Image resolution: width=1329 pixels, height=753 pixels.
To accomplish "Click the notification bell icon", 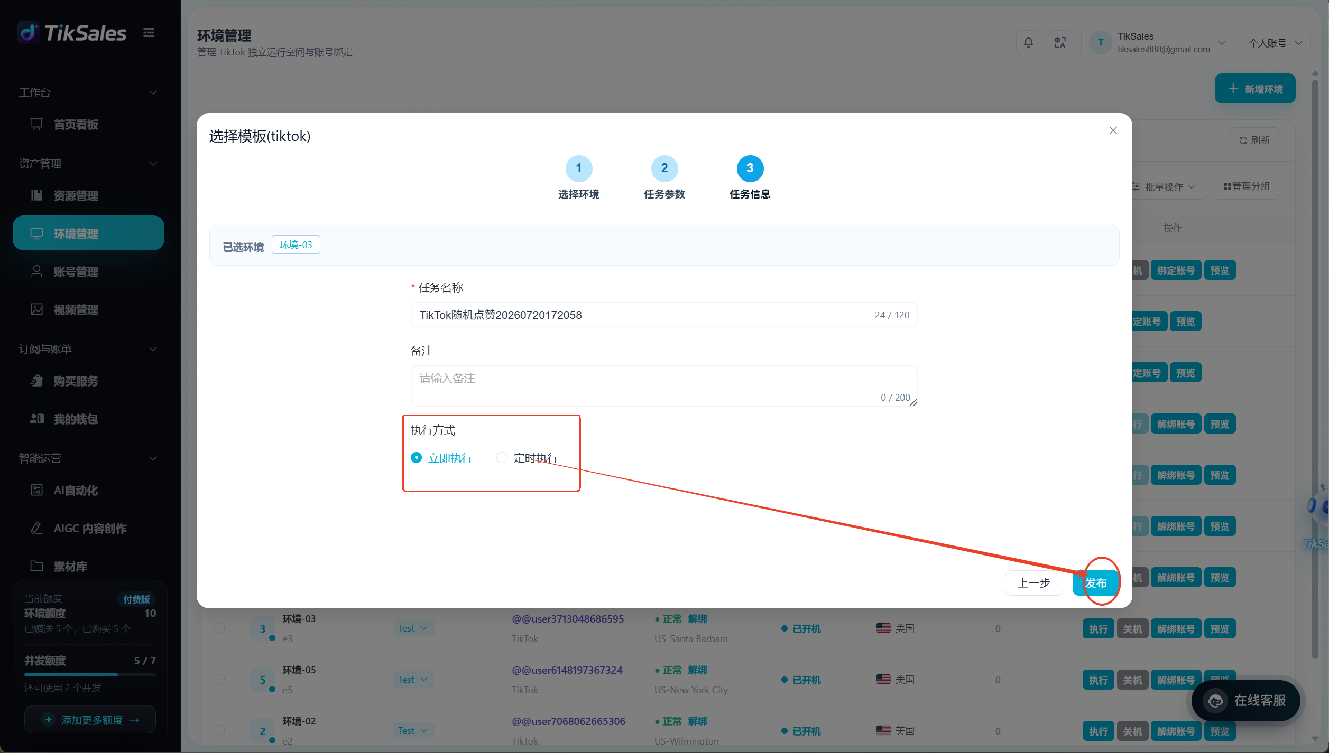I will tap(1028, 43).
